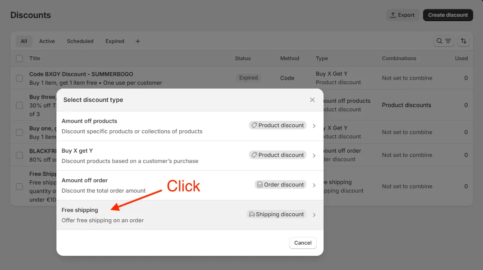Screen dimensions: 483x270
Task: Click the Export upload icon
Action: (393, 15)
